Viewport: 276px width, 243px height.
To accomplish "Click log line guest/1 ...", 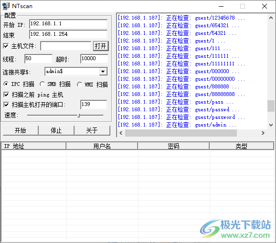I will 171,41.
